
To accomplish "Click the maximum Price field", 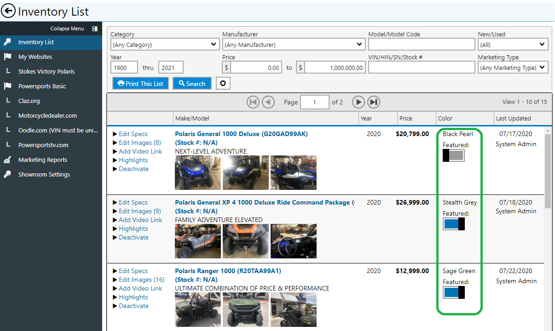I will tap(335, 68).
